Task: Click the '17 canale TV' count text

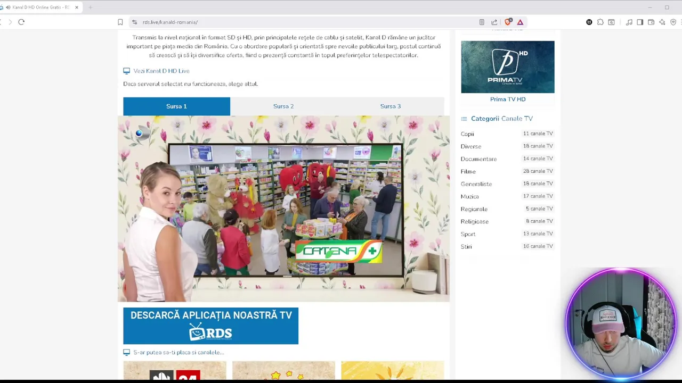Action: coord(538,196)
